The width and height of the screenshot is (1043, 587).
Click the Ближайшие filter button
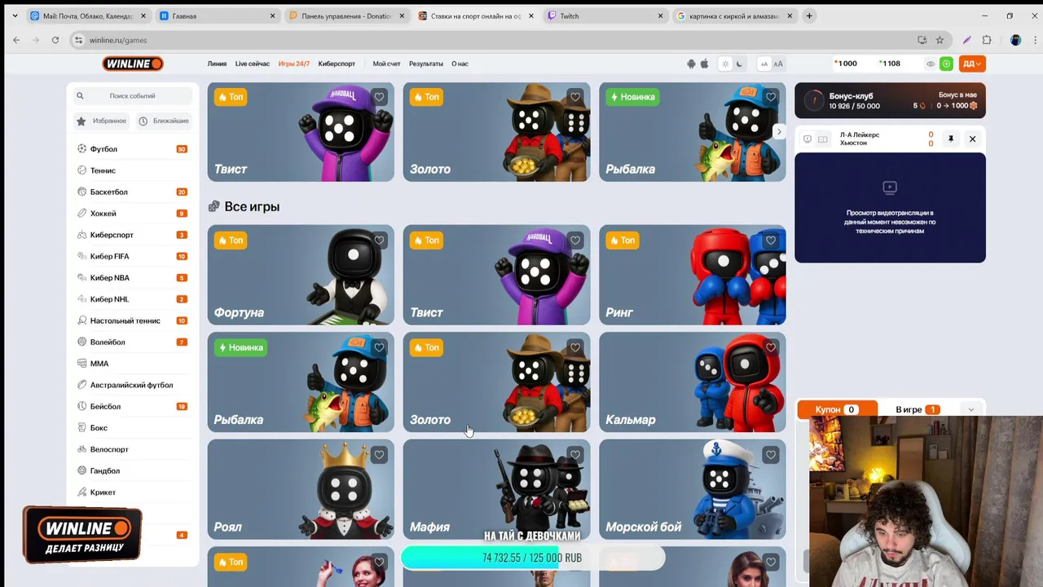pos(164,121)
